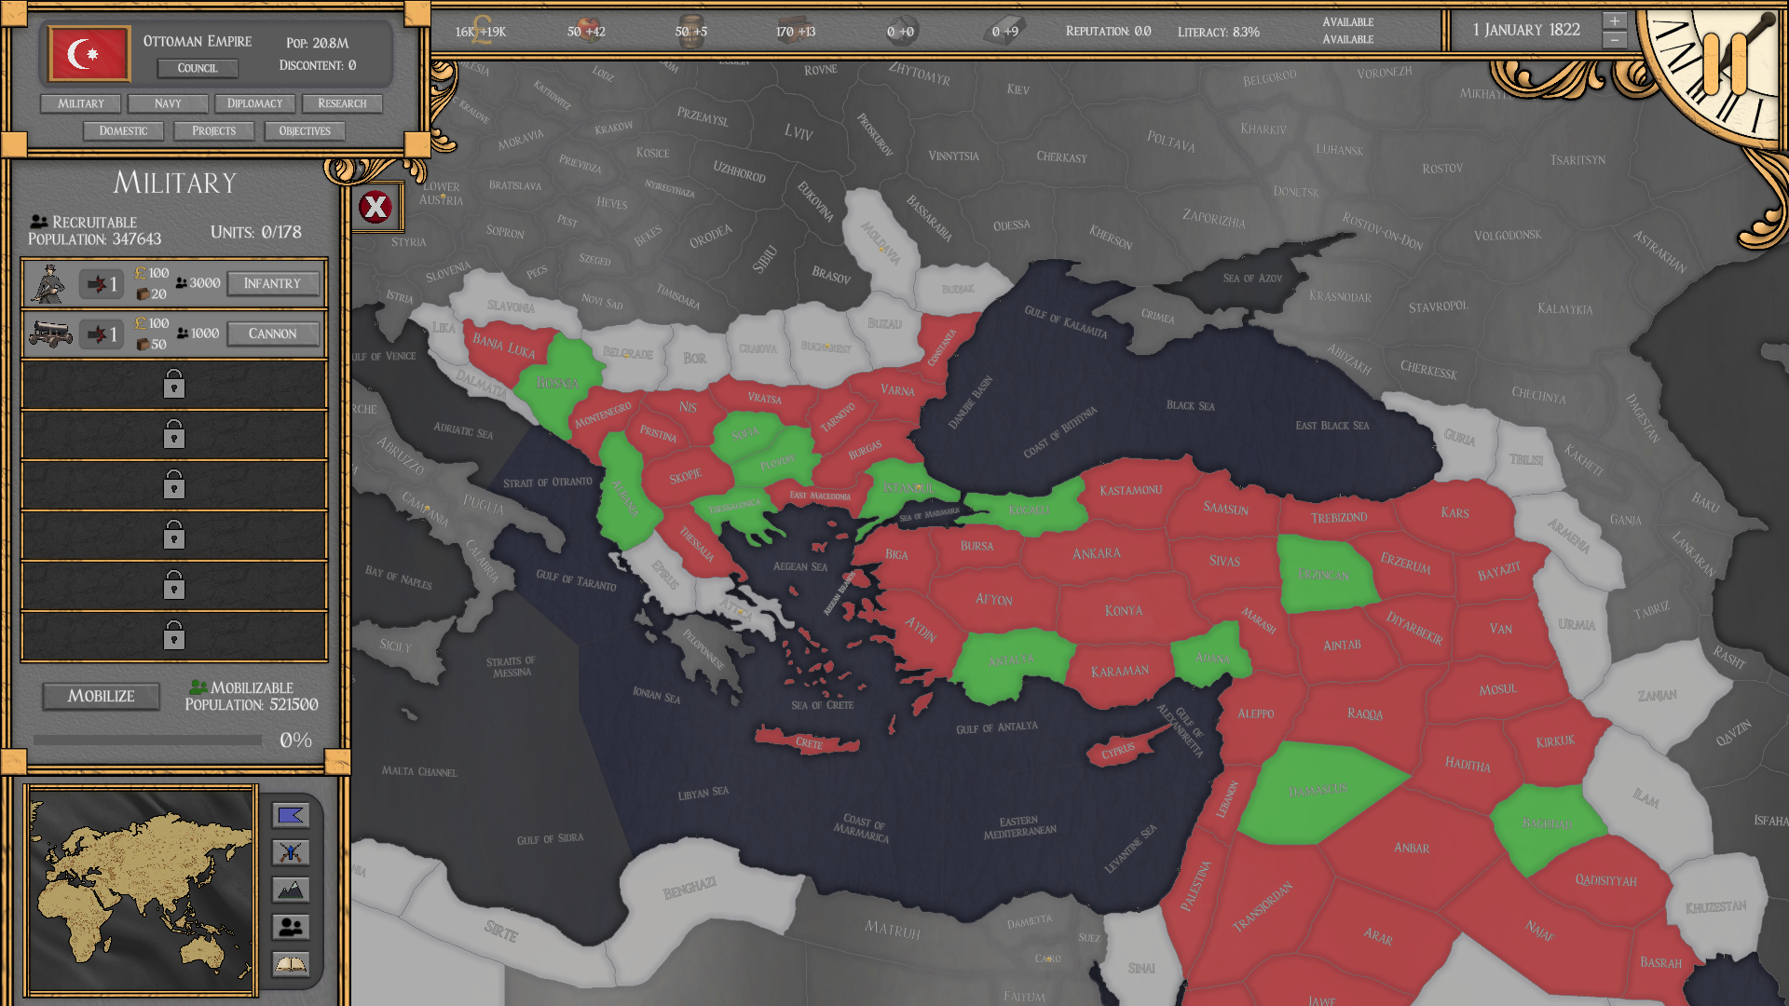The height and width of the screenshot is (1006, 1789).
Task: Switch to the crossed rifles military map mode
Action: click(291, 852)
